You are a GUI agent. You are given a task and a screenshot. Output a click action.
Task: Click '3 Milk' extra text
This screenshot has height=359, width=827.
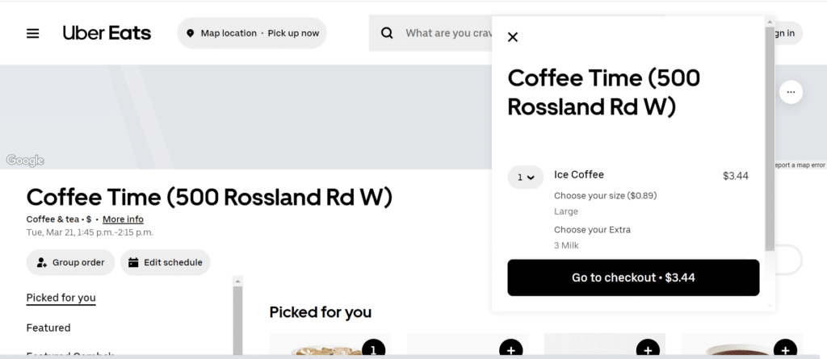(x=566, y=246)
